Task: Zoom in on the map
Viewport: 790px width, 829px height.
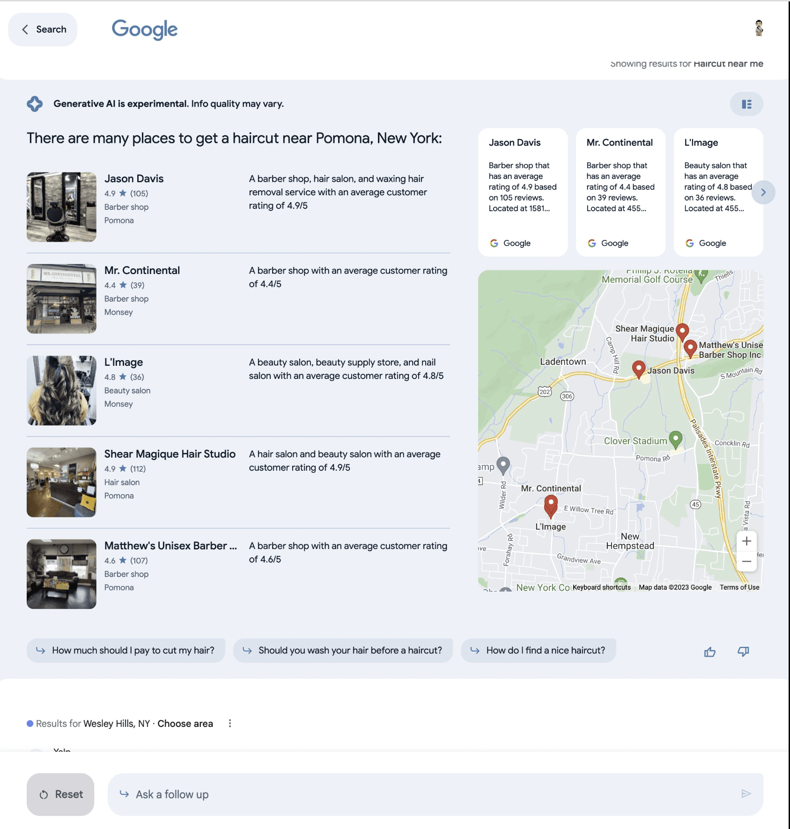Action: coord(746,541)
